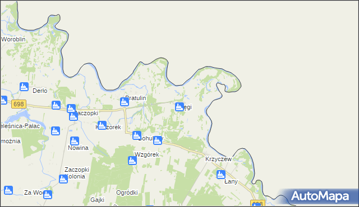
Task: Click the factory icon below Wzgórek
Action: [x=132, y=161]
